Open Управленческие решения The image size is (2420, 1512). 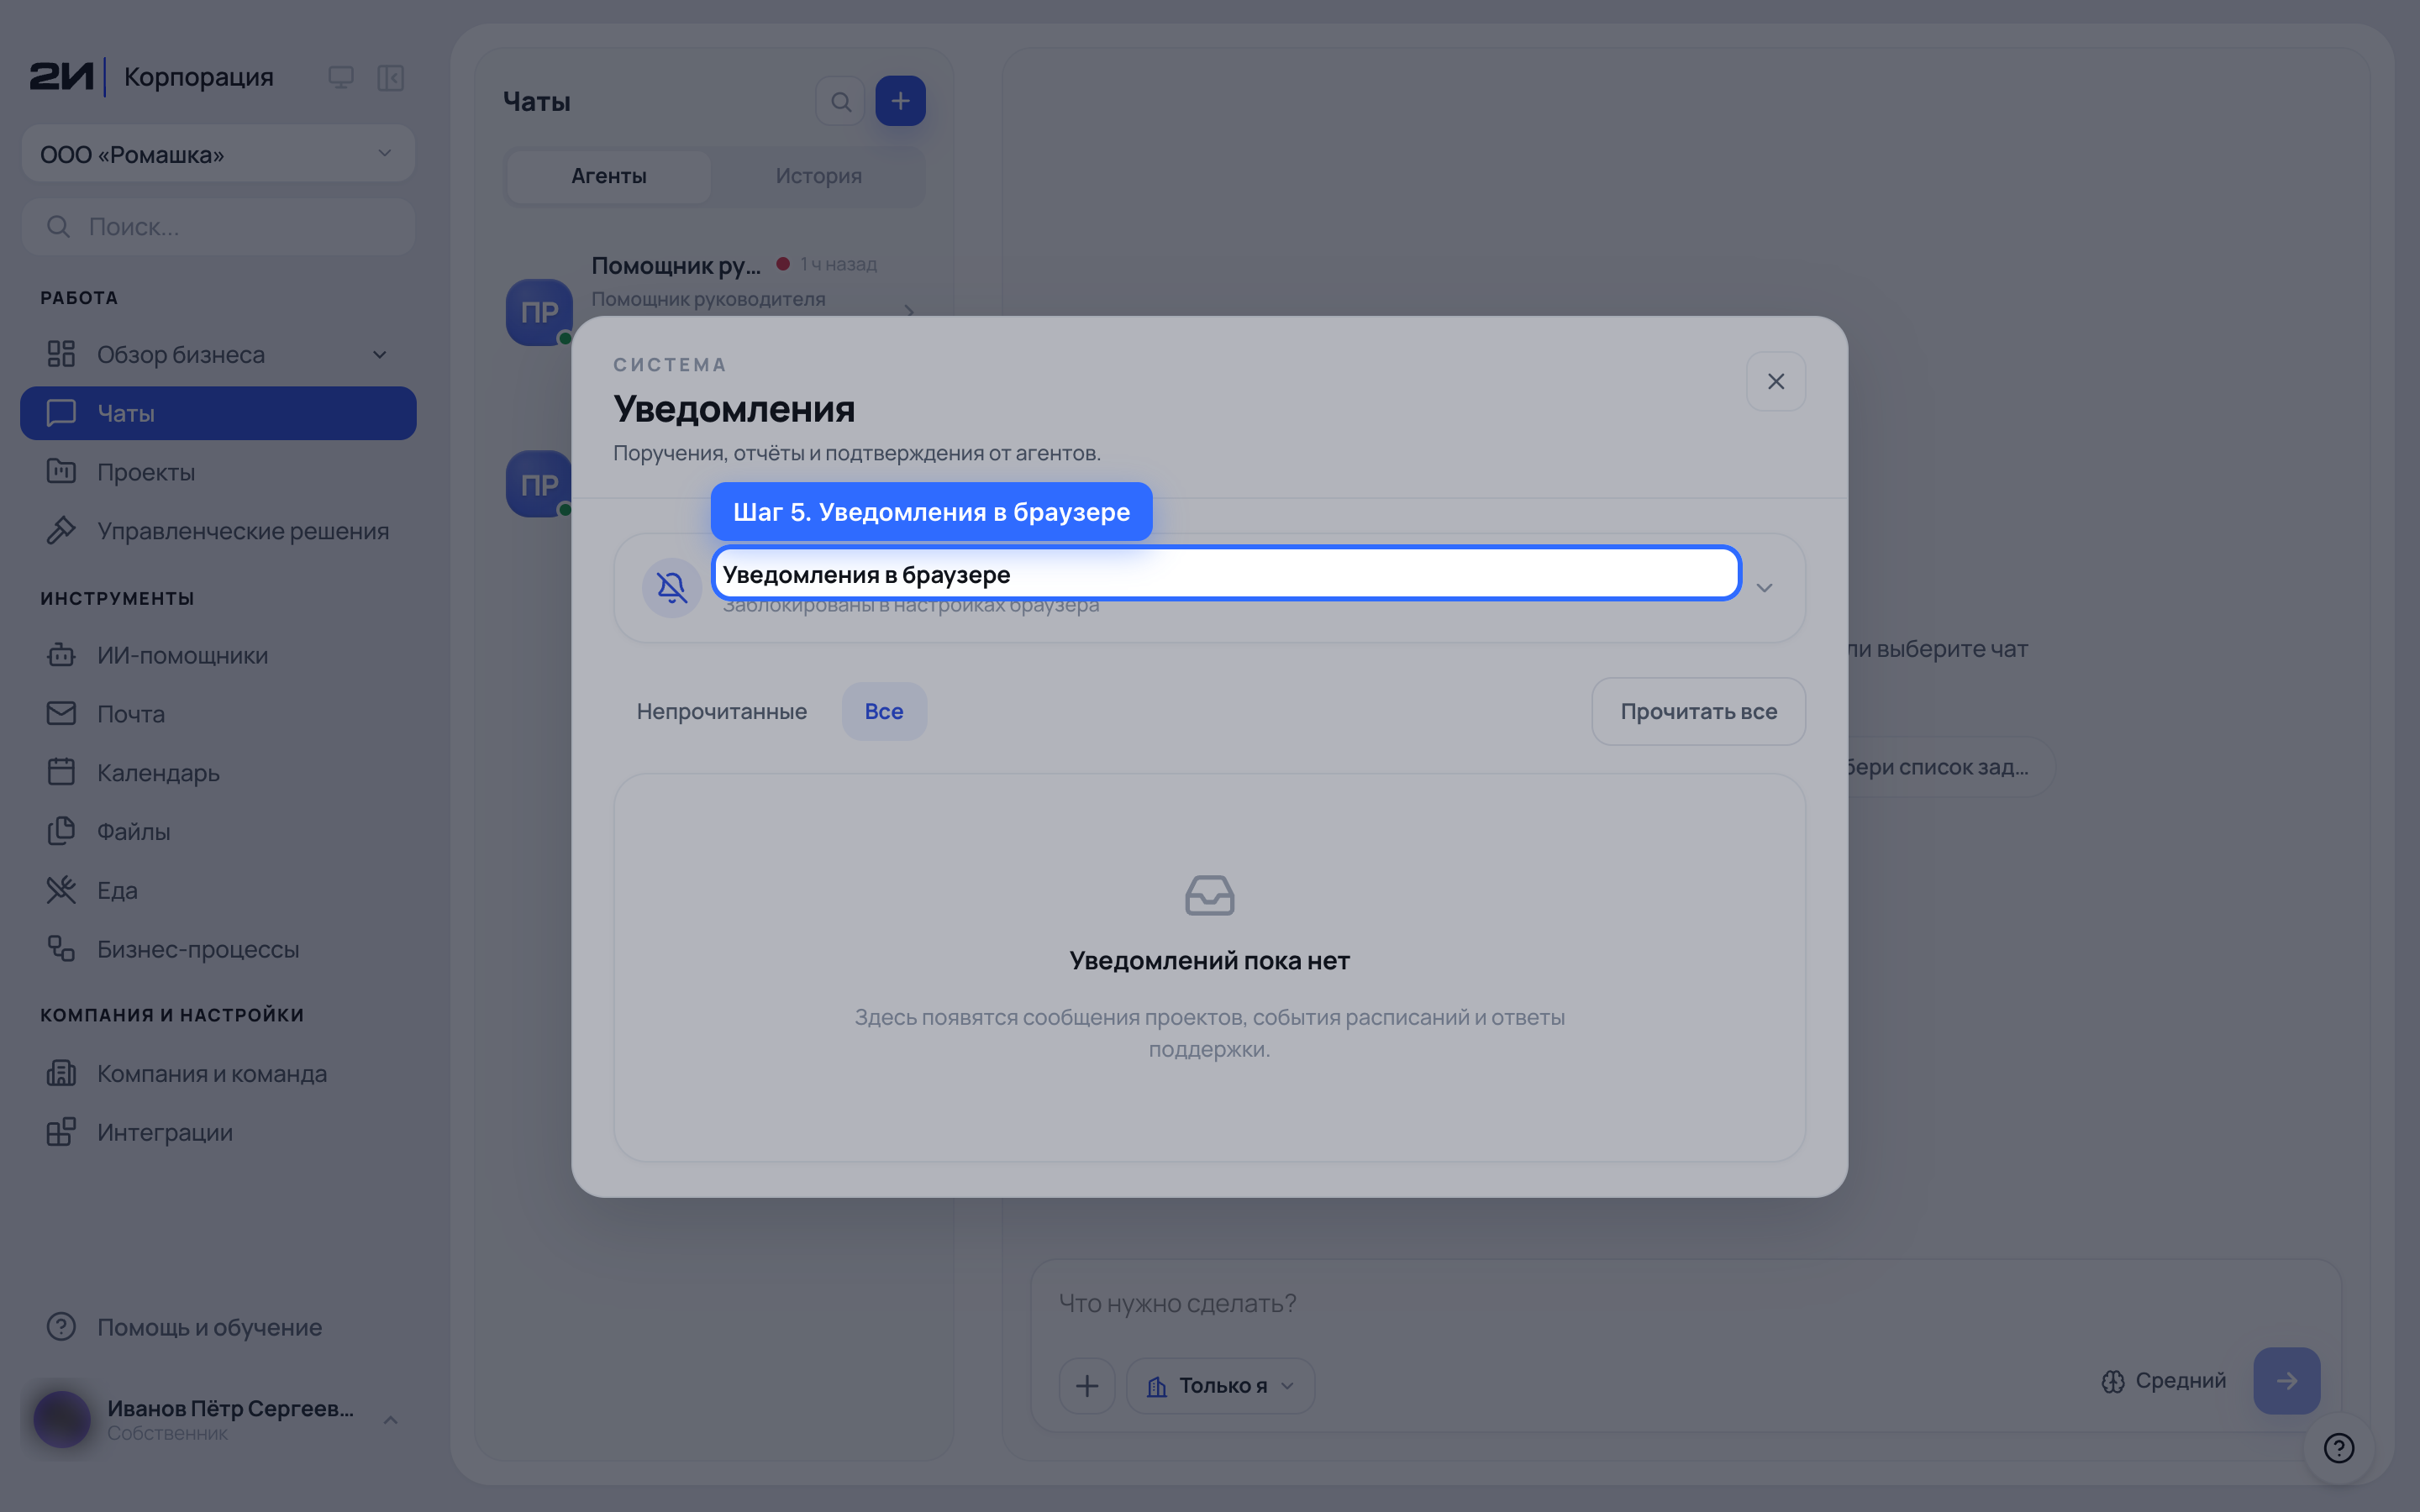(x=218, y=531)
